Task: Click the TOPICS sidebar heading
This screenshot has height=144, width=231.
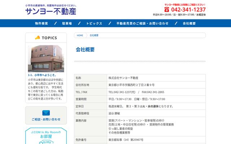Action: pyautogui.click(x=46, y=38)
